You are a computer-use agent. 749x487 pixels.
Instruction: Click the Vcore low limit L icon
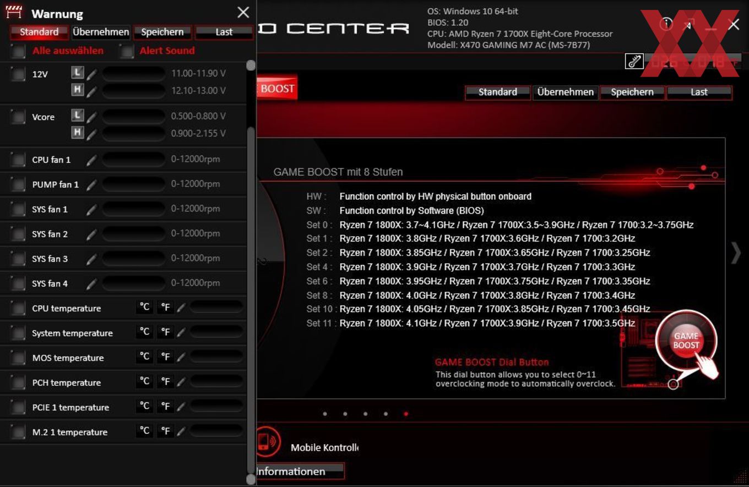pos(78,115)
